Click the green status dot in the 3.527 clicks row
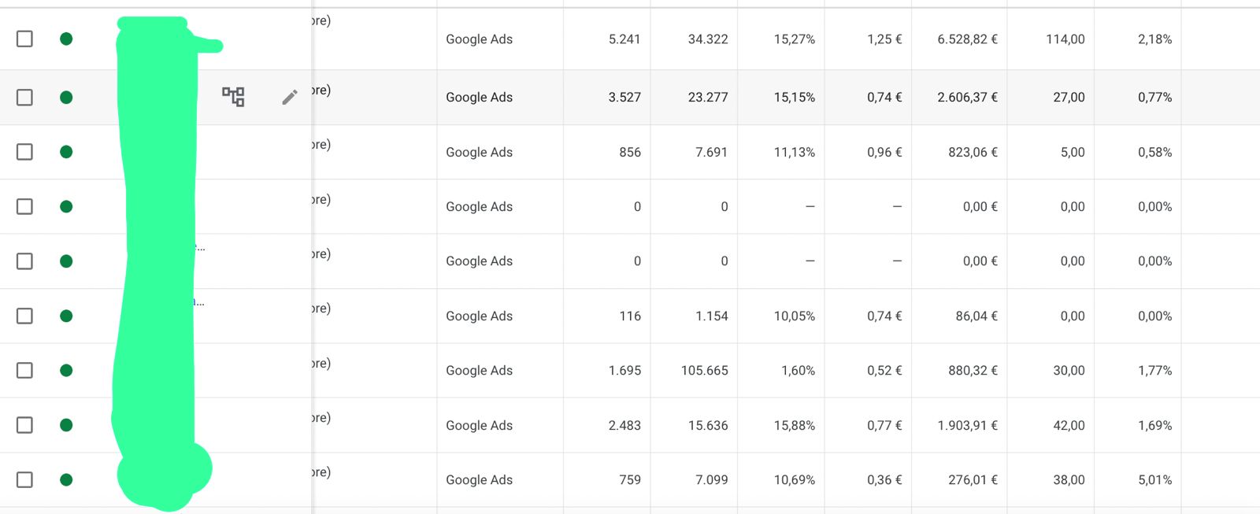This screenshot has width=1260, height=514. pyautogui.click(x=66, y=97)
